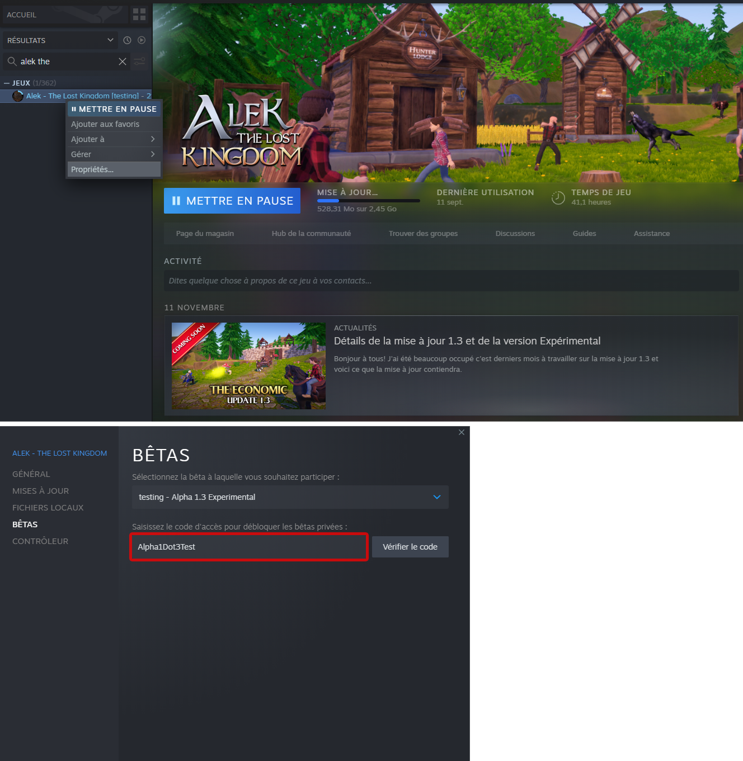Click the download progress bar

click(x=368, y=201)
